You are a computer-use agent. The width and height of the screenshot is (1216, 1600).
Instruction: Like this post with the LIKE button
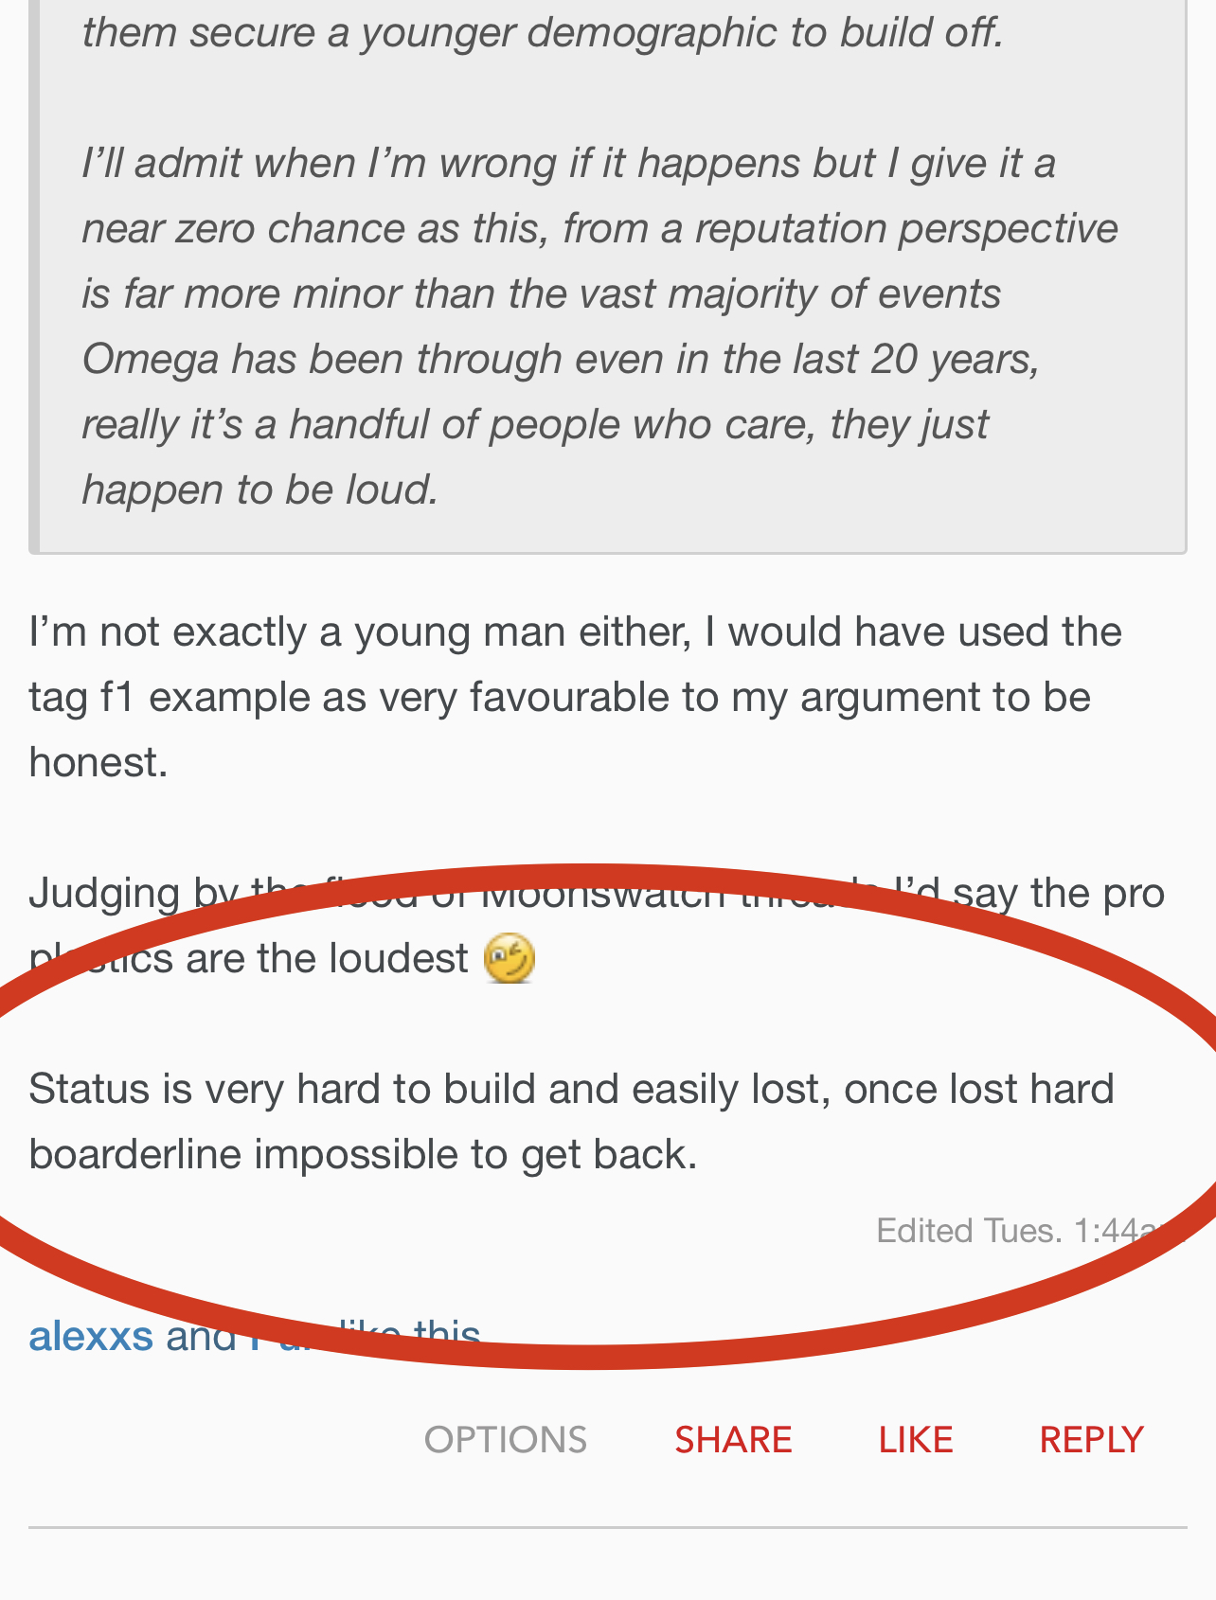(915, 1440)
